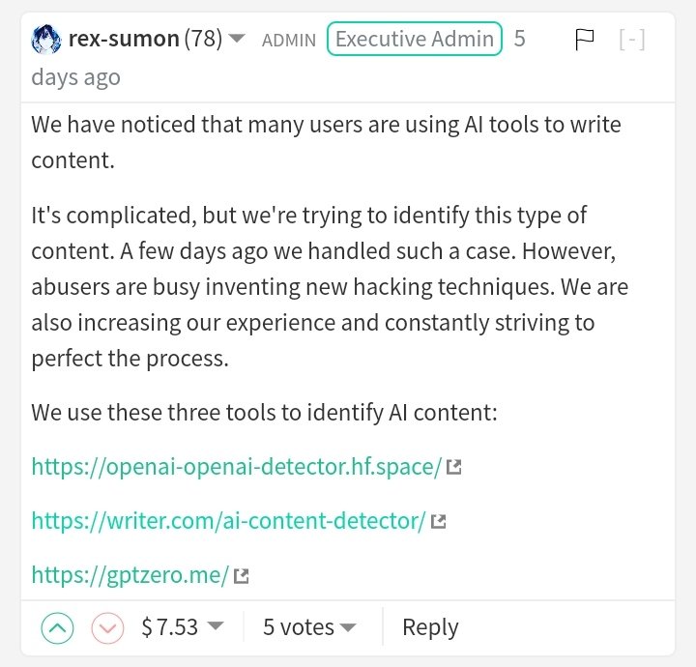Screen dimensions: 696x667
Task: Collapse the comment with the [-] toggle
Action: tap(632, 40)
